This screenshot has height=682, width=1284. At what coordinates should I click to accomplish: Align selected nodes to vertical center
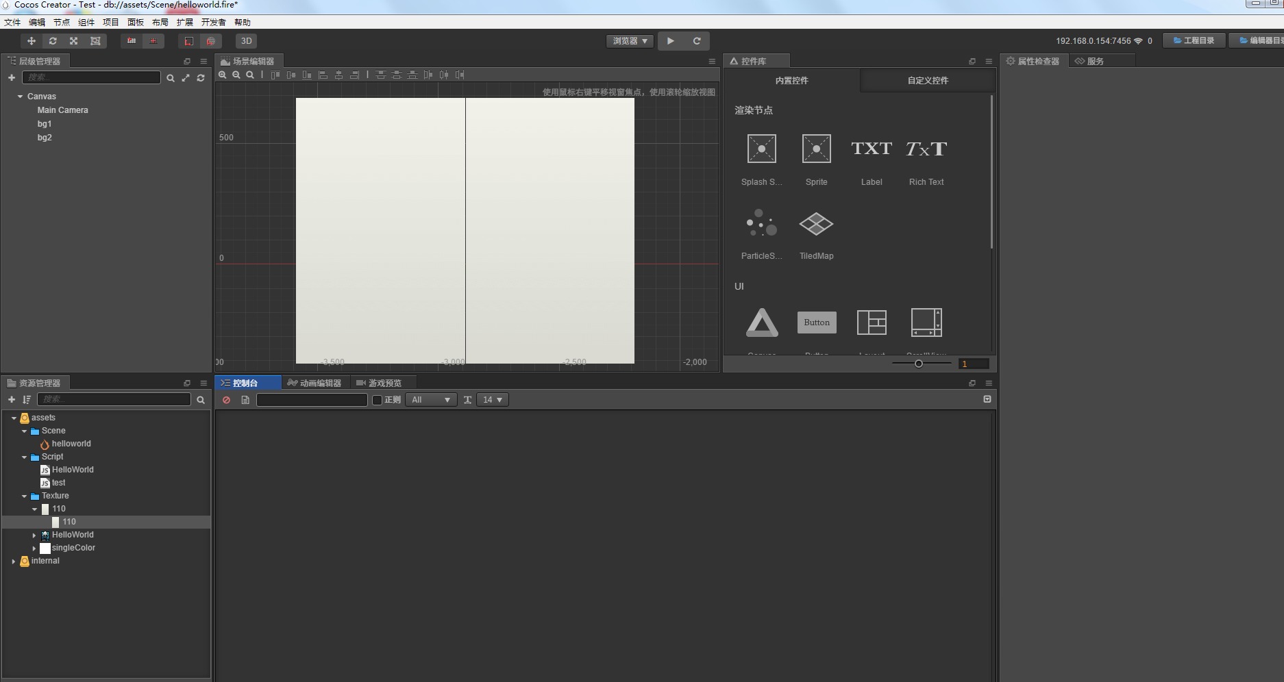click(x=291, y=75)
